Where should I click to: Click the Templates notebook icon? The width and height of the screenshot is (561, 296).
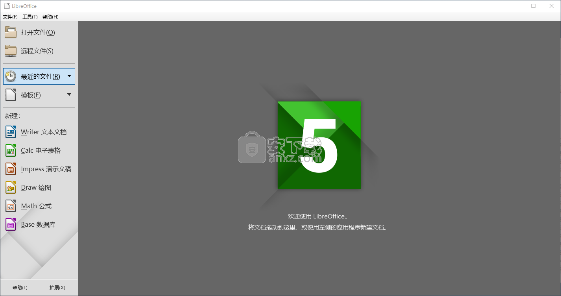pyautogui.click(x=11, y=95)
